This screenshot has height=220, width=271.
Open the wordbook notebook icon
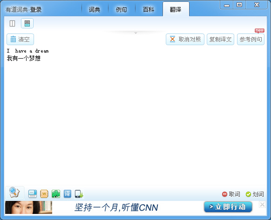pyautogui.click(x=44, y=194)
